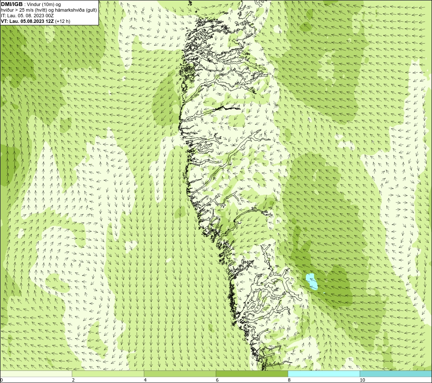
Task: Click the 'VT: Lau. 05.08.2023 12Z' valid time
Action: tap(28, 21)
